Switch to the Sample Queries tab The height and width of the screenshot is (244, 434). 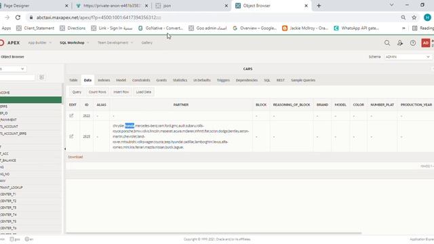(x=303, y=80)
